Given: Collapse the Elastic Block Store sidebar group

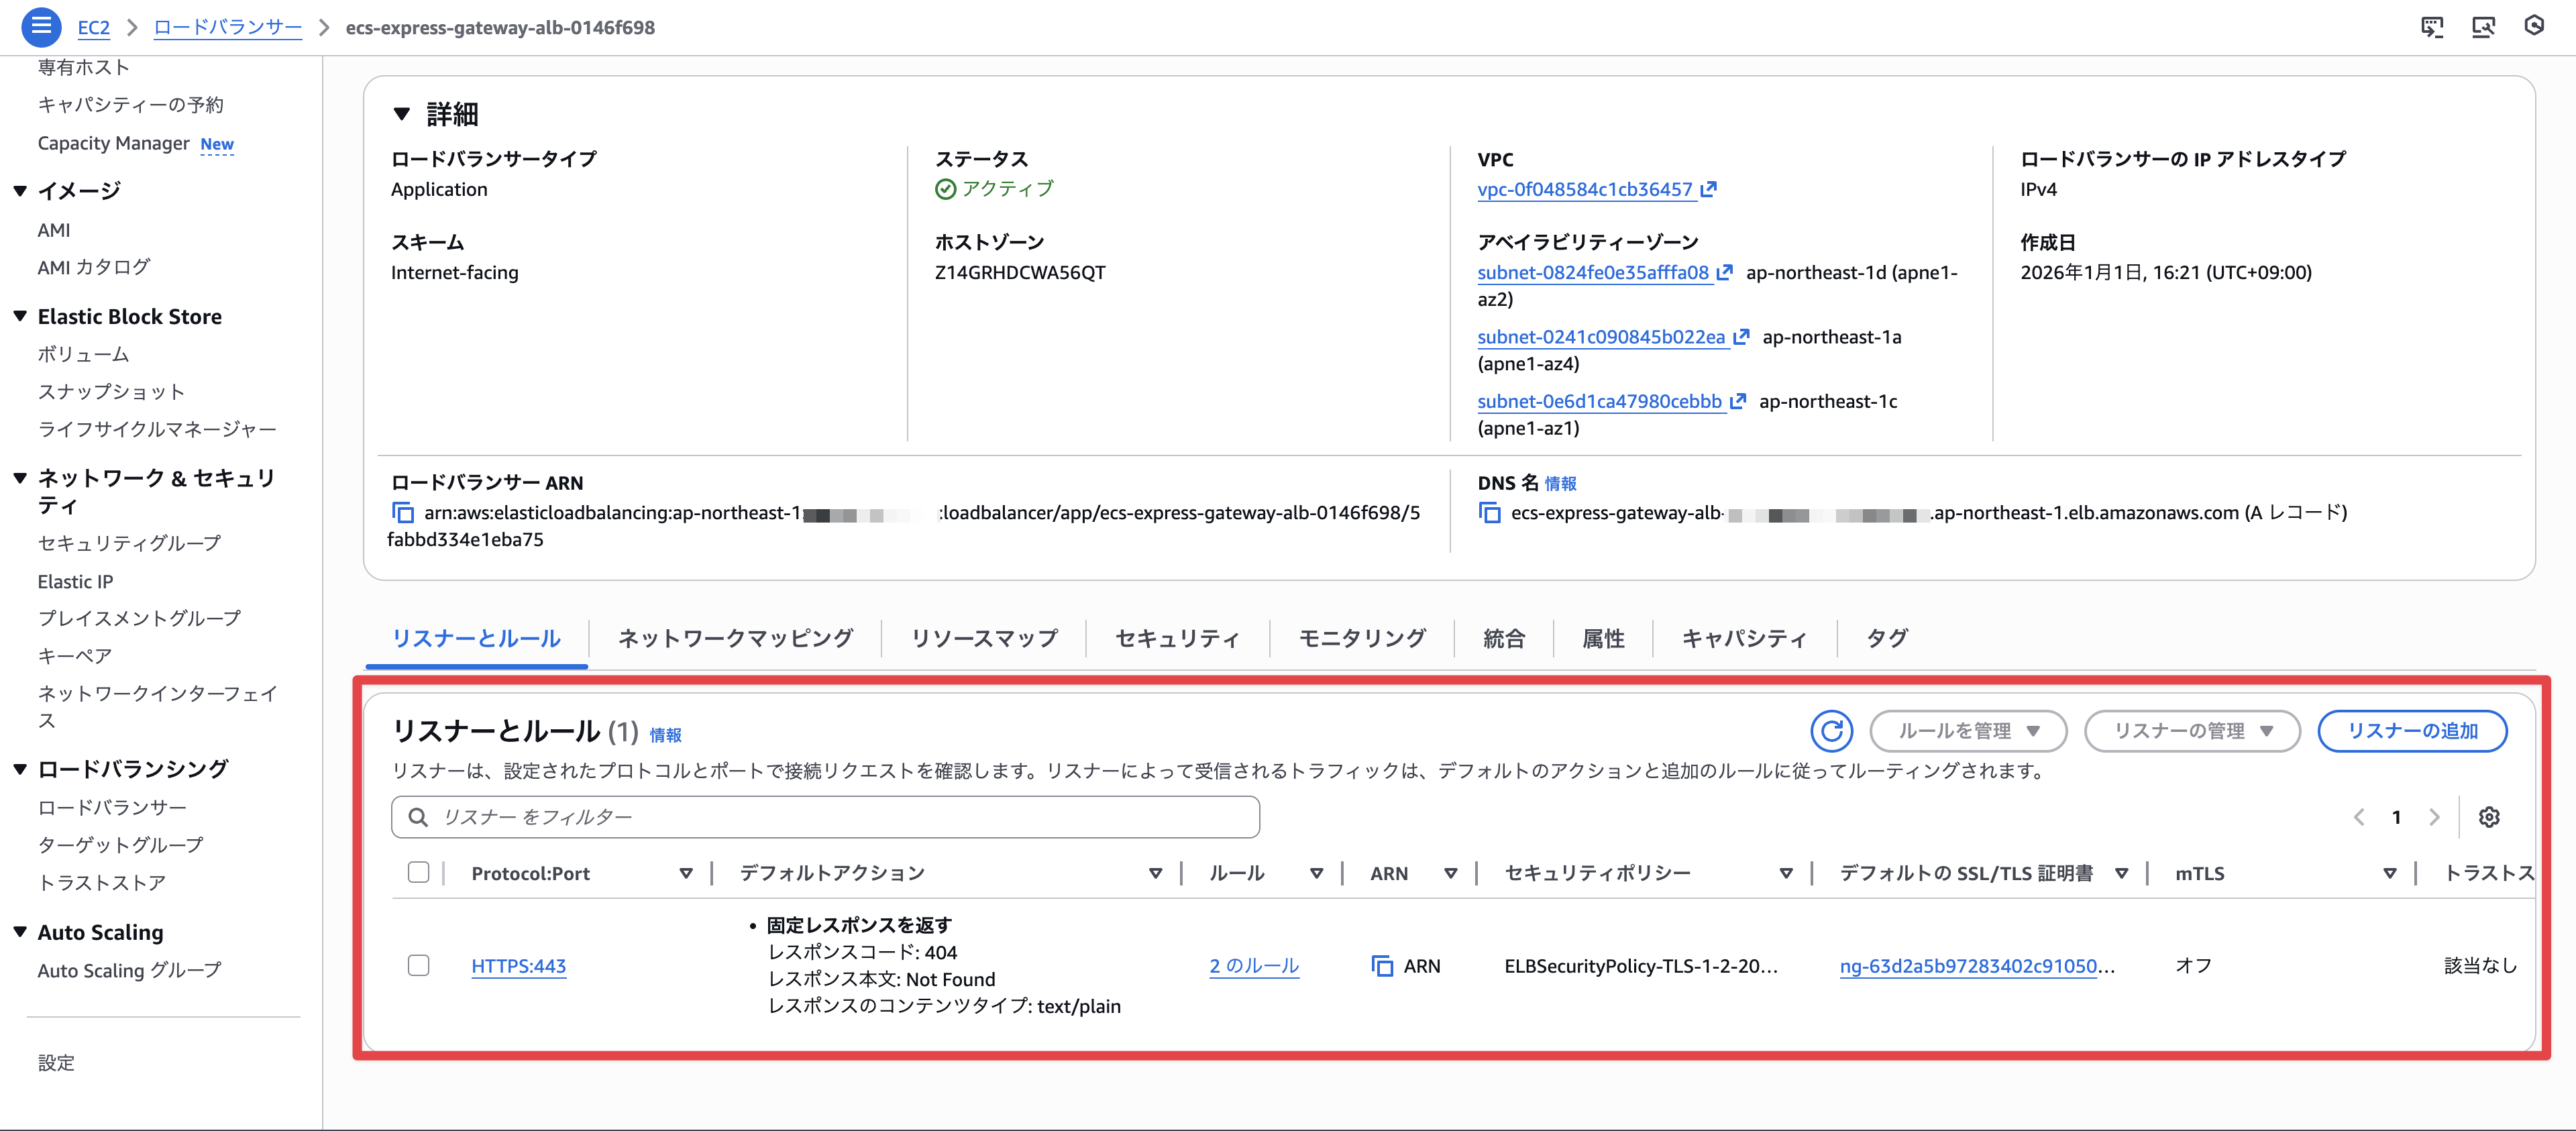Looking at the screenshot, I should 20,317.
